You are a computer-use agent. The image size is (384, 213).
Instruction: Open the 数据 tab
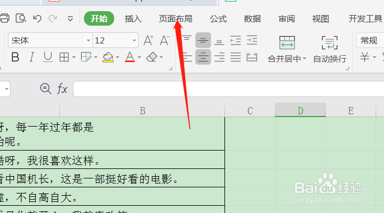[x=252, y=19]
